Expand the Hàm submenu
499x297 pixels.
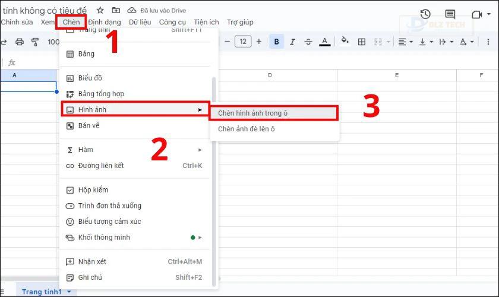coord(135,150)
